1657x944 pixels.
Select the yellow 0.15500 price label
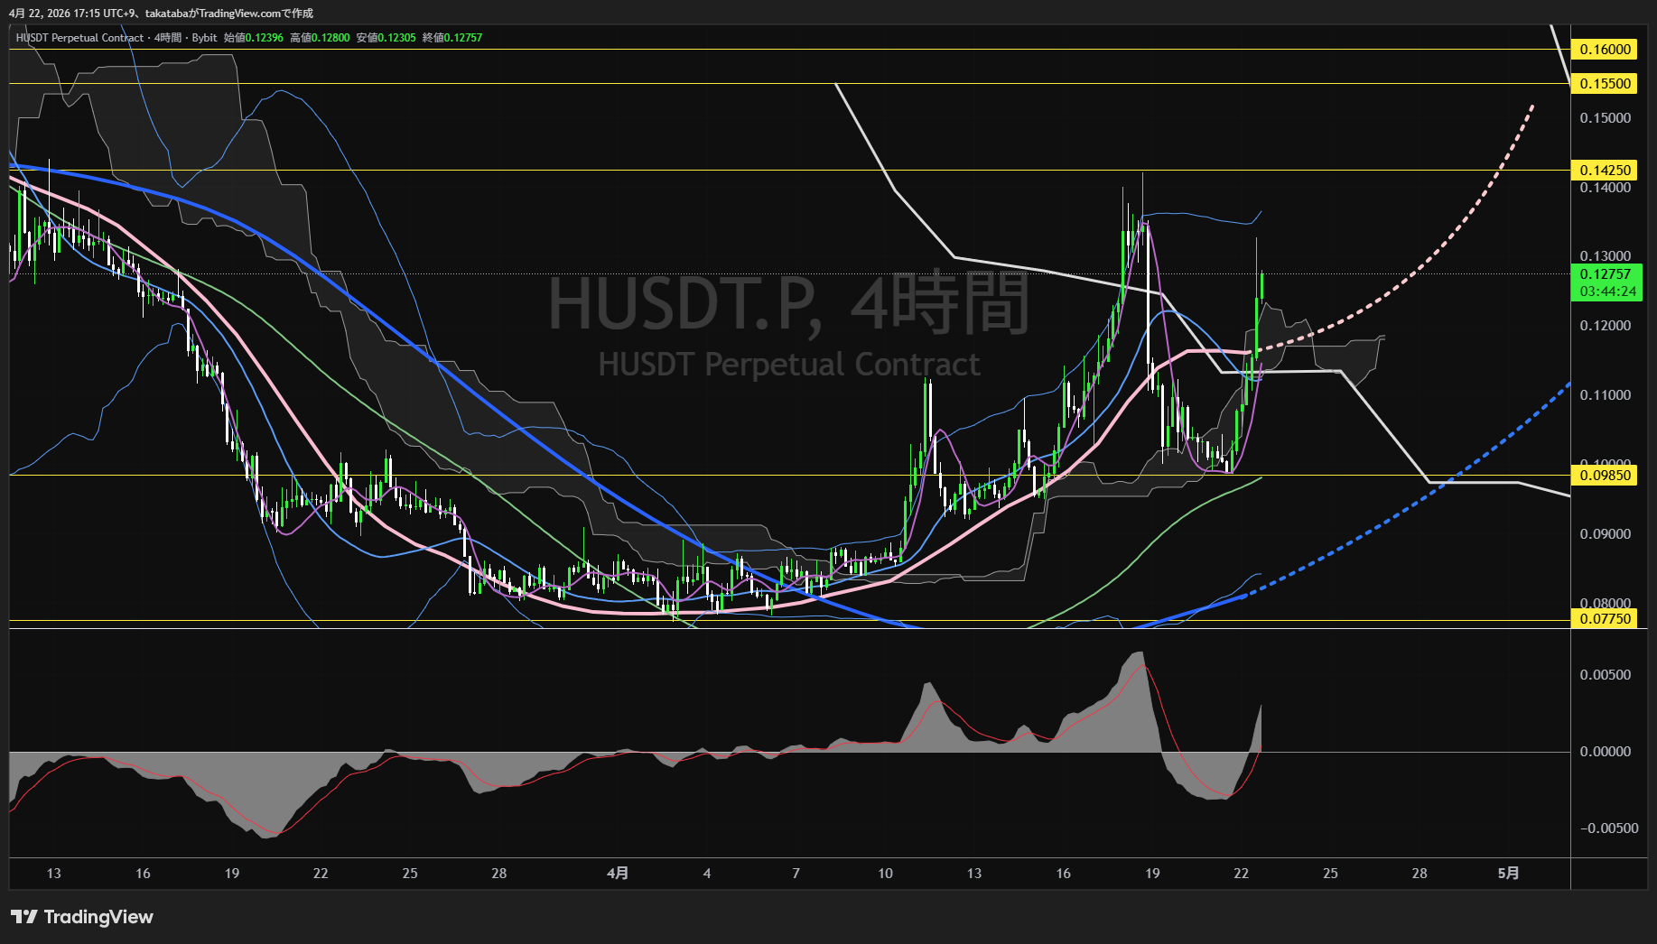1605,84
